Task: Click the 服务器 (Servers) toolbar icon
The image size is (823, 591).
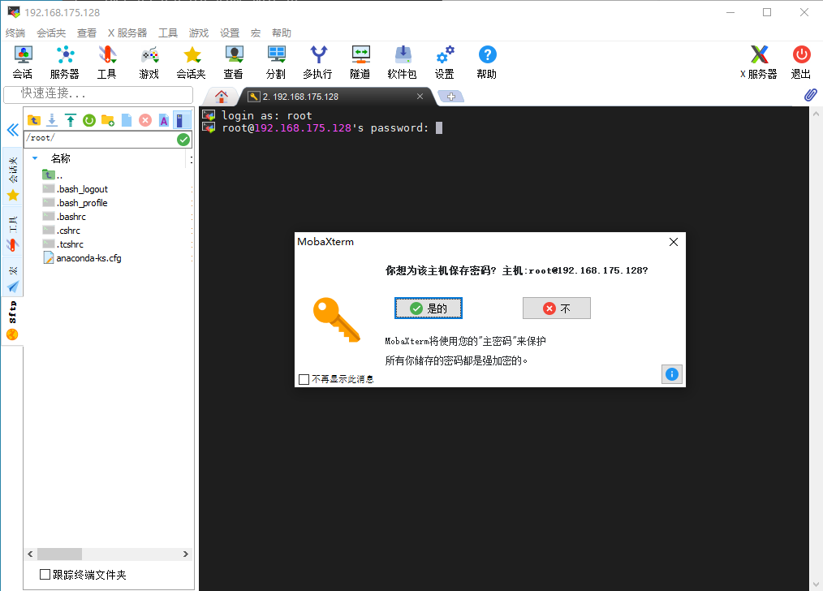Action: coord(65,62)
